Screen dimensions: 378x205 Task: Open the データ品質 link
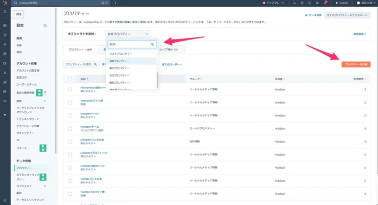pyautogui.click(x=315, y=15)
